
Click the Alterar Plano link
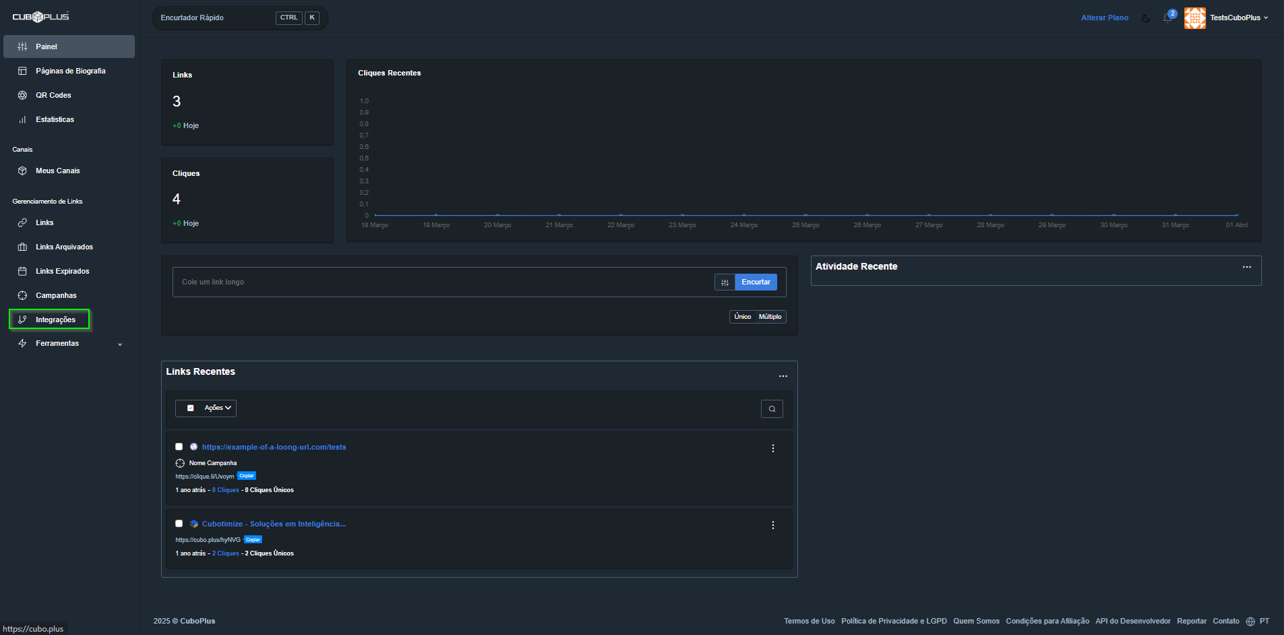(x=1105, y=18)
